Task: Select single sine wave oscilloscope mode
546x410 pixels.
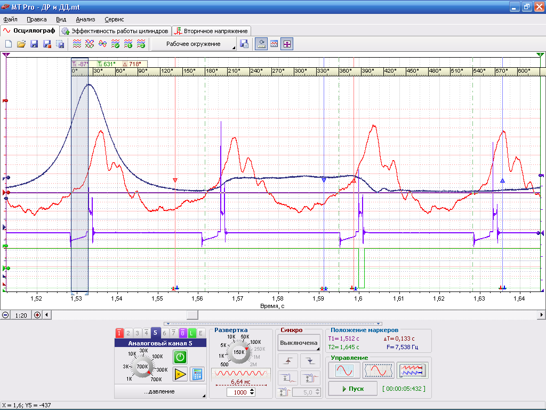Action: click(x=344, y=370)
